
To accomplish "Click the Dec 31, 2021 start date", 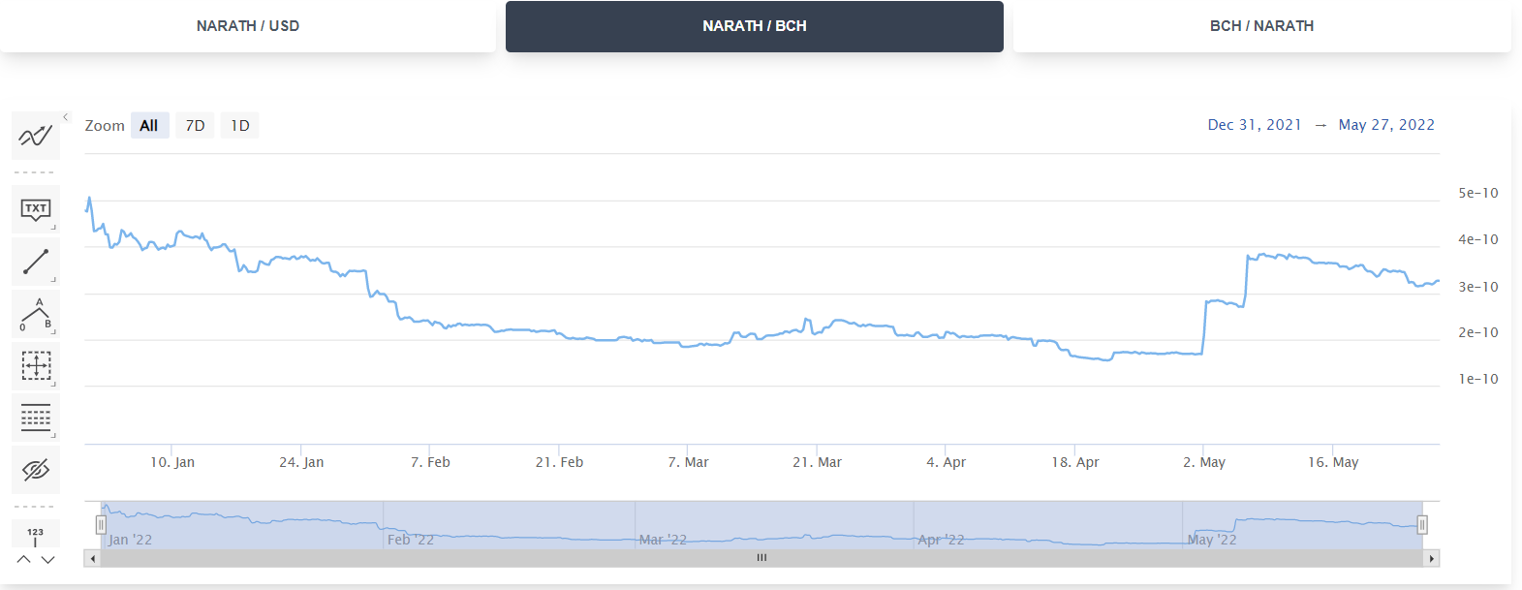I will pyautogui.click(x=1255, y=125).
